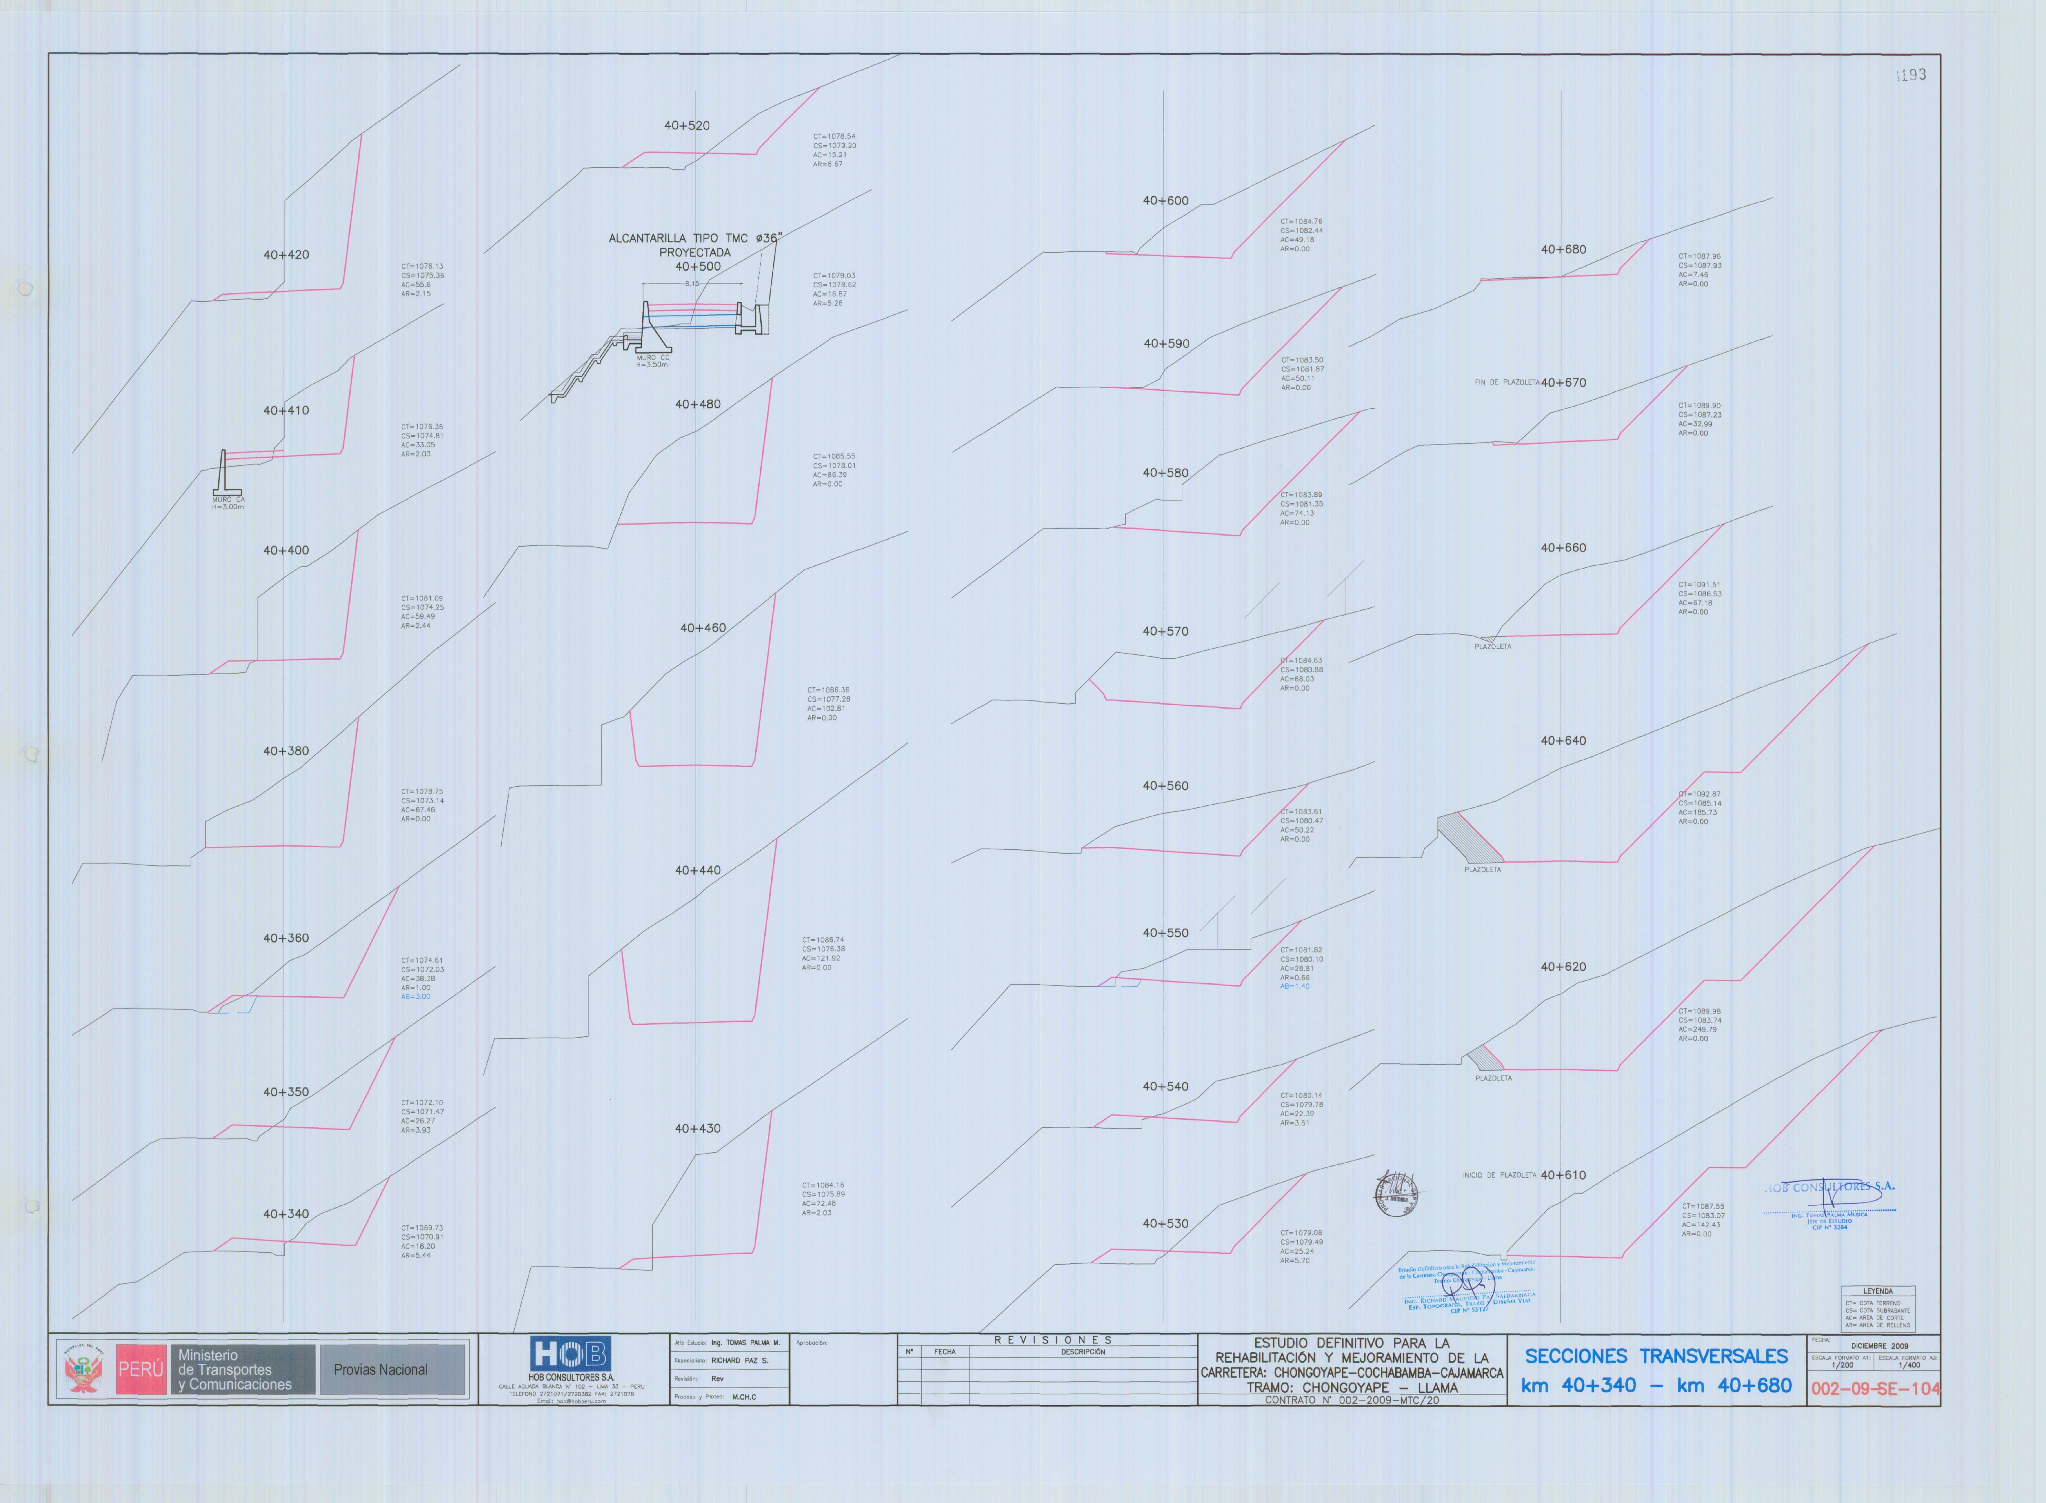The image size is (2046, 1503).
Task: Click the DICIEMBRE 2009 date
Action: click(1879, 1346)
